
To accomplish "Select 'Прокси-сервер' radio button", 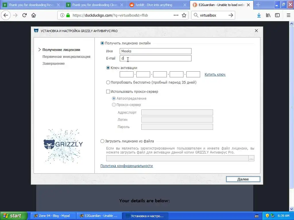I will (114, 105).
